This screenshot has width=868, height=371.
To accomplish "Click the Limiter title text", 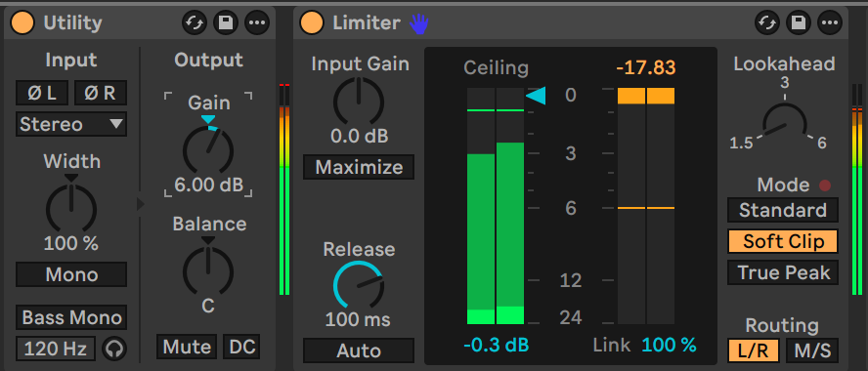I will tap(366, 22).
